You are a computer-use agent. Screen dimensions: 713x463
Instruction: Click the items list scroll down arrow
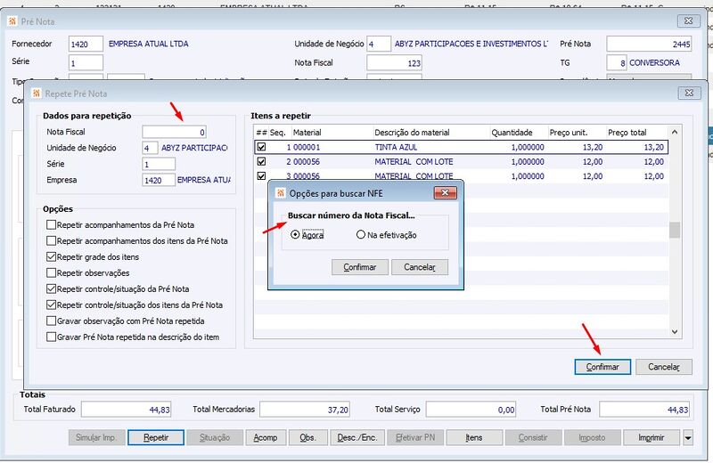coord(675,332)
